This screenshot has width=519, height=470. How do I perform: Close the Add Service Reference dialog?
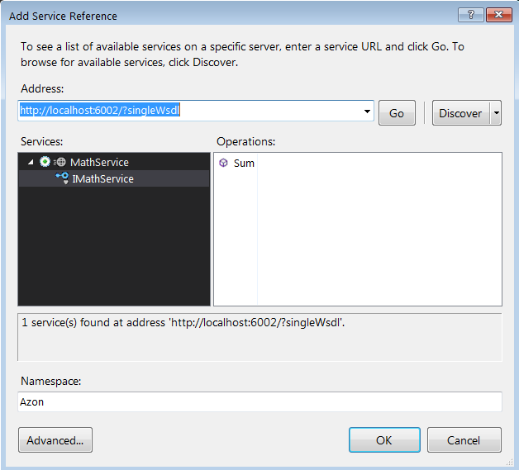click(498, 15)
